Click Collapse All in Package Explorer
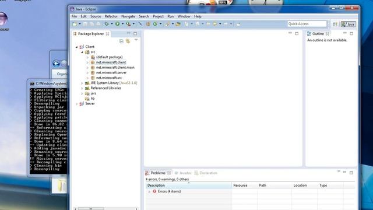The image size is (373, 210). [121, 41]
